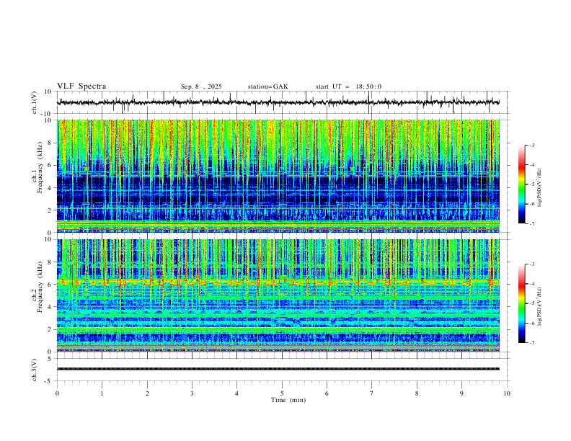Click the log(PSD) label beside ch.1 colorbar
The width and height of the screenshot is (571, 441).
(x=539, y=187)
